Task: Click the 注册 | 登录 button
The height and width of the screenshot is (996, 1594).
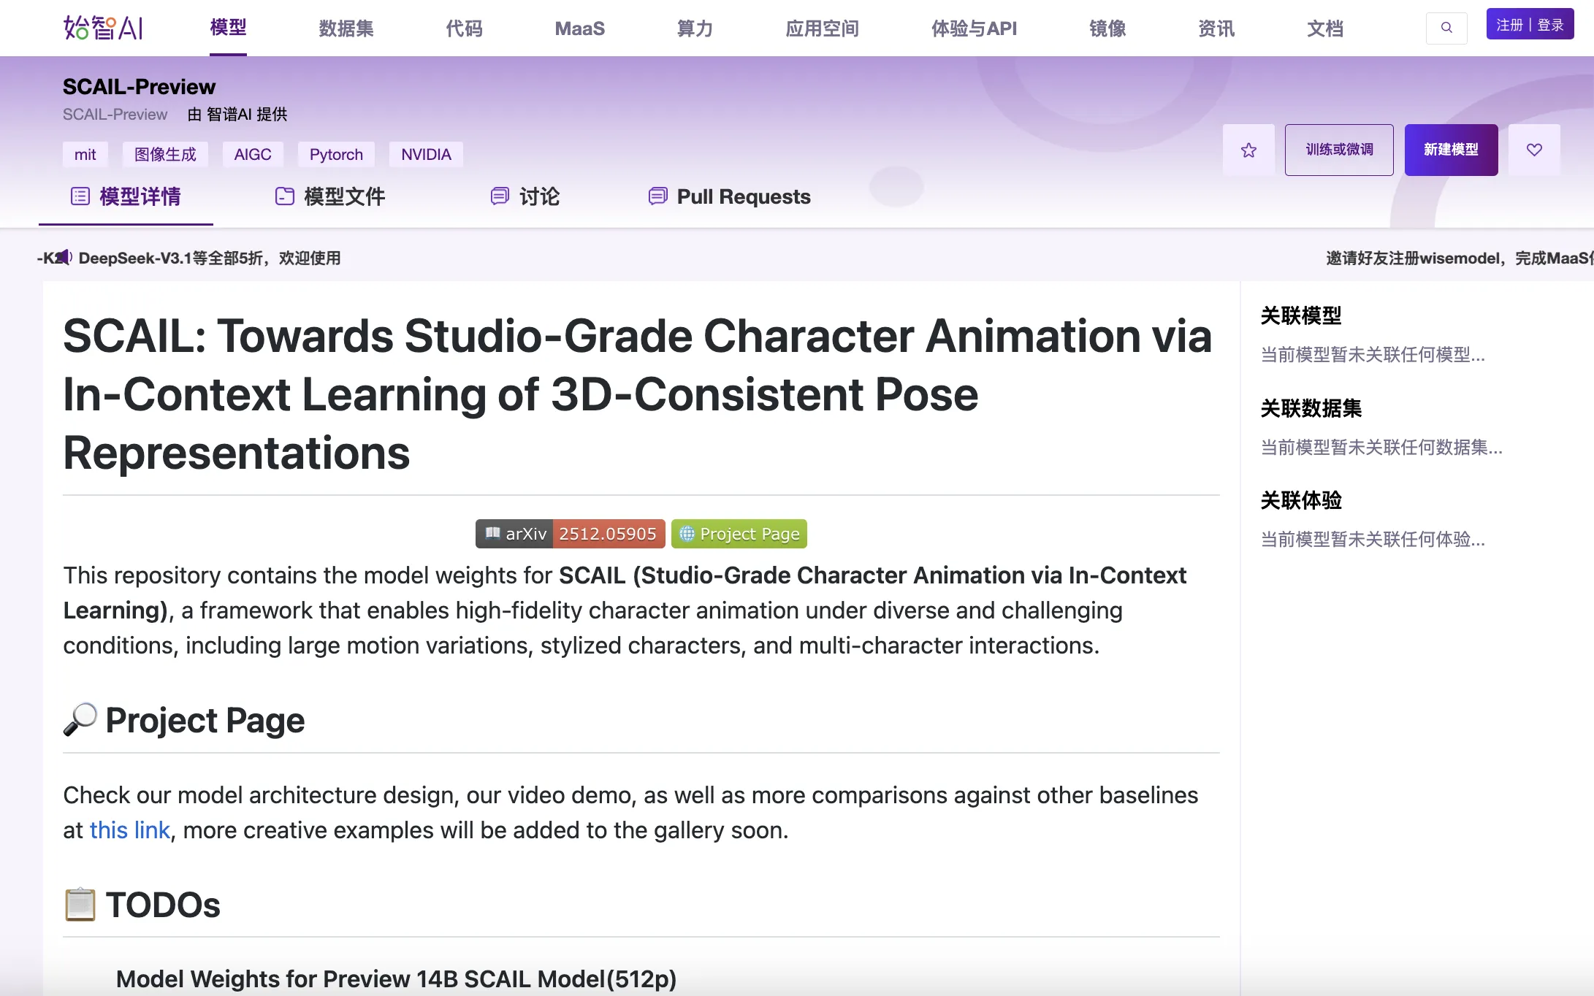Action: pos(1530,25)
